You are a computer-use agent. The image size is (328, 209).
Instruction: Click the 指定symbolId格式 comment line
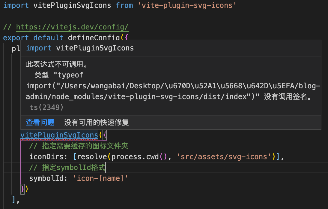(x=67, y=168)
